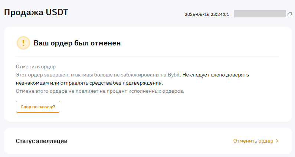Click the timestamp 2025-06-16 23:24:01
This screenshot has height=157, width=295.
(207, 15)
